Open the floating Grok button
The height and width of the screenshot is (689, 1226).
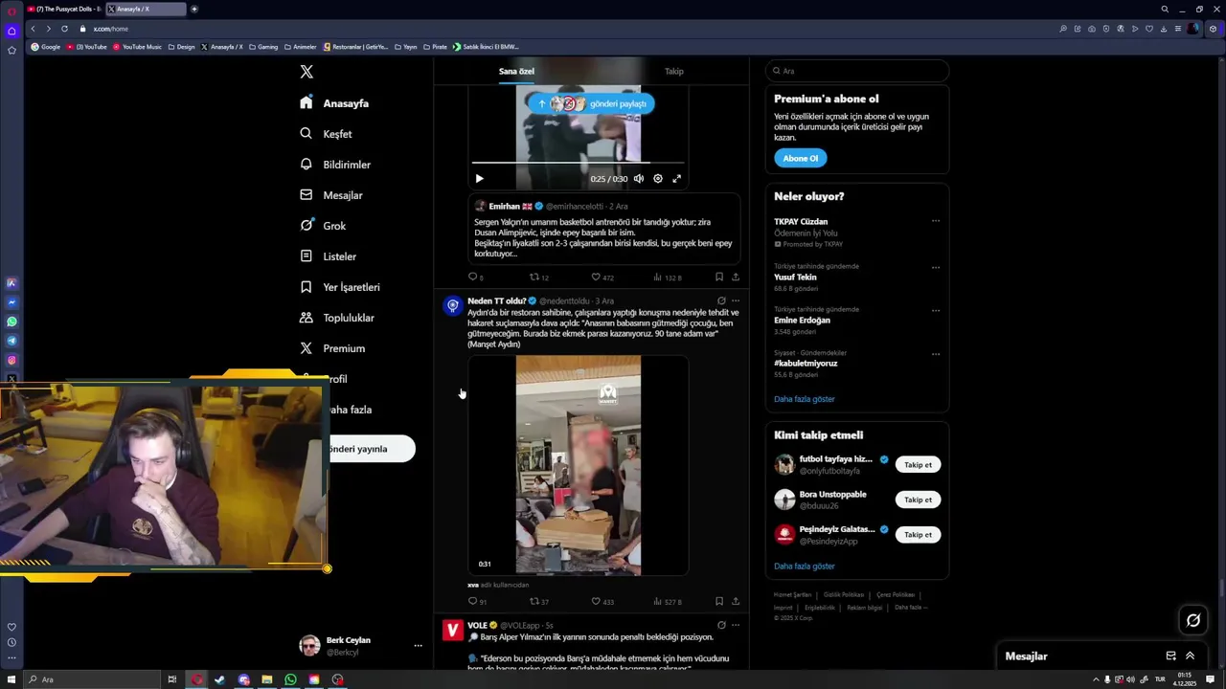coord(1193,620)
